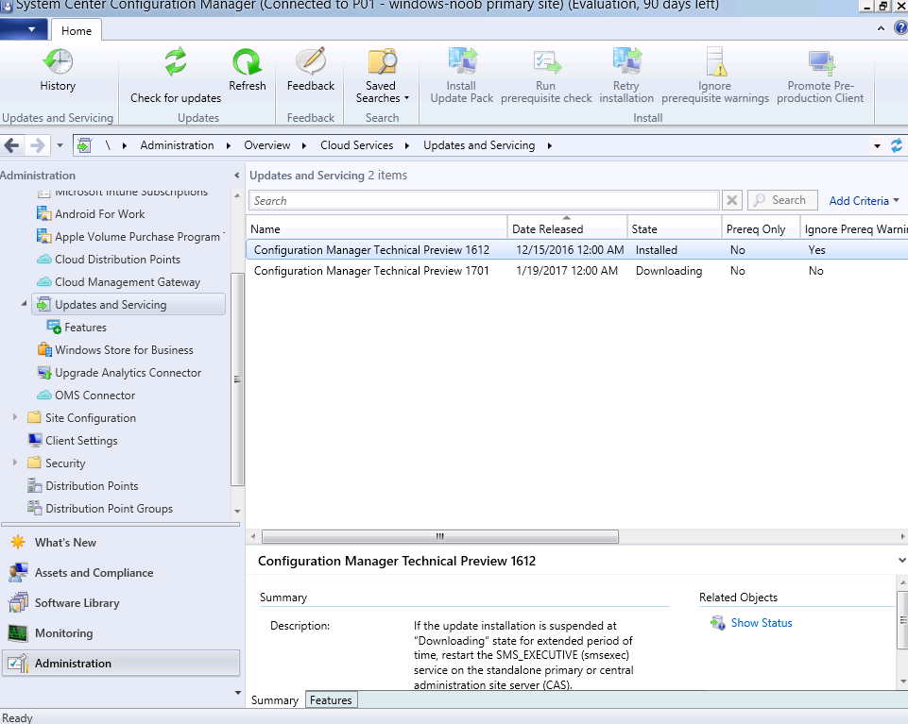Screen dimensions: 908x724
Task: Open the Show Status link
Action: (x=761, y=623)
